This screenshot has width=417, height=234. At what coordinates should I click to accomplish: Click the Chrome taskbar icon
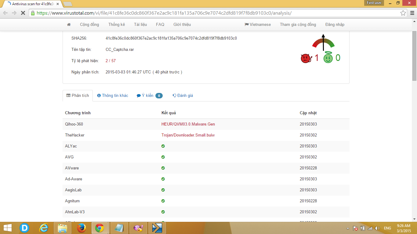(100, 228)
